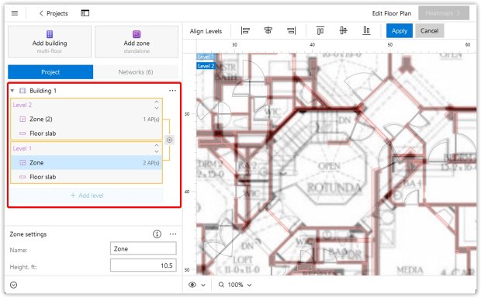Expand the bottom-left chevron circle icon
The width and height of the screenshot is (481, 298).
(13, 285)
